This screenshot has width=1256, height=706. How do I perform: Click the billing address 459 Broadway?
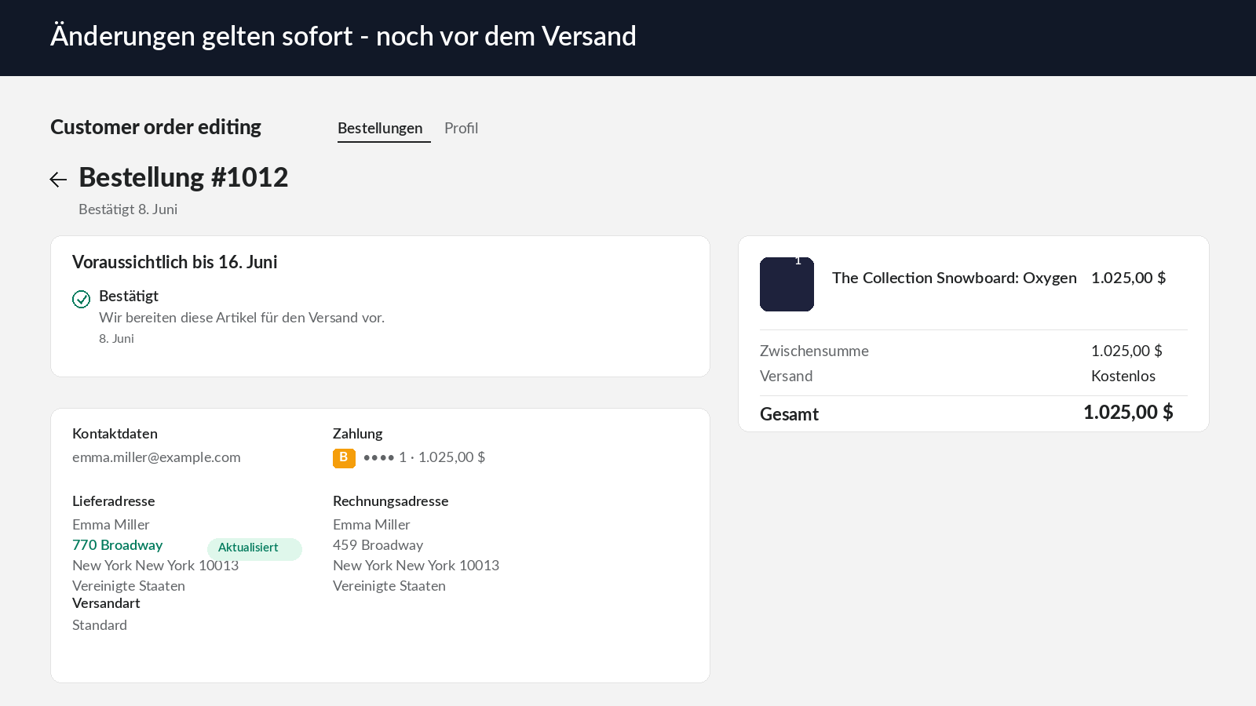point(378,545)
